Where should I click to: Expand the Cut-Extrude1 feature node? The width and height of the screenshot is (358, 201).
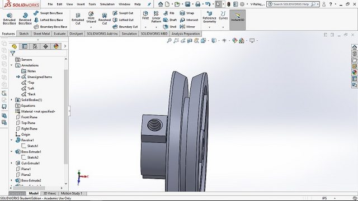pos(12,163)
